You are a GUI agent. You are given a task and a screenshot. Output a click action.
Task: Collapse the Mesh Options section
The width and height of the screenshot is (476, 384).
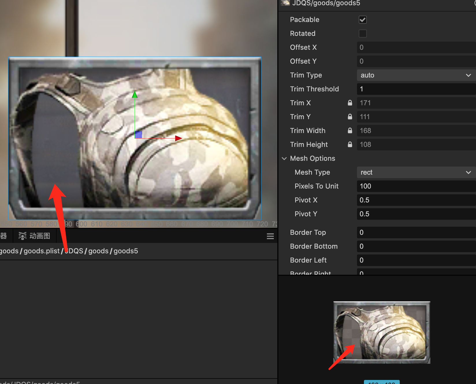(284, 158)
